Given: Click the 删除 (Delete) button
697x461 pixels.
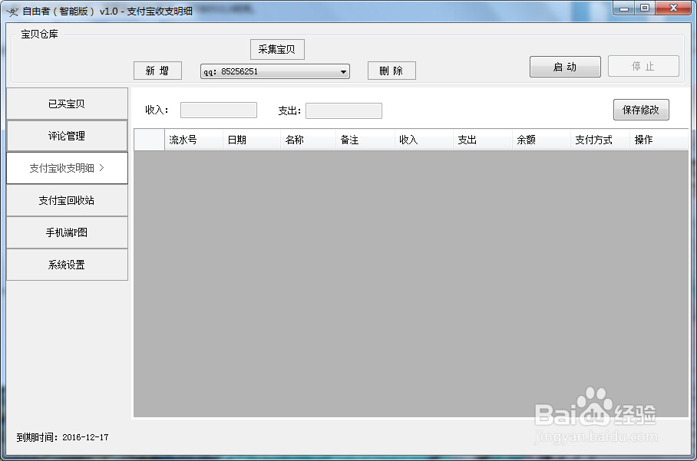Looking at the screenshot, I should [391, 71].
